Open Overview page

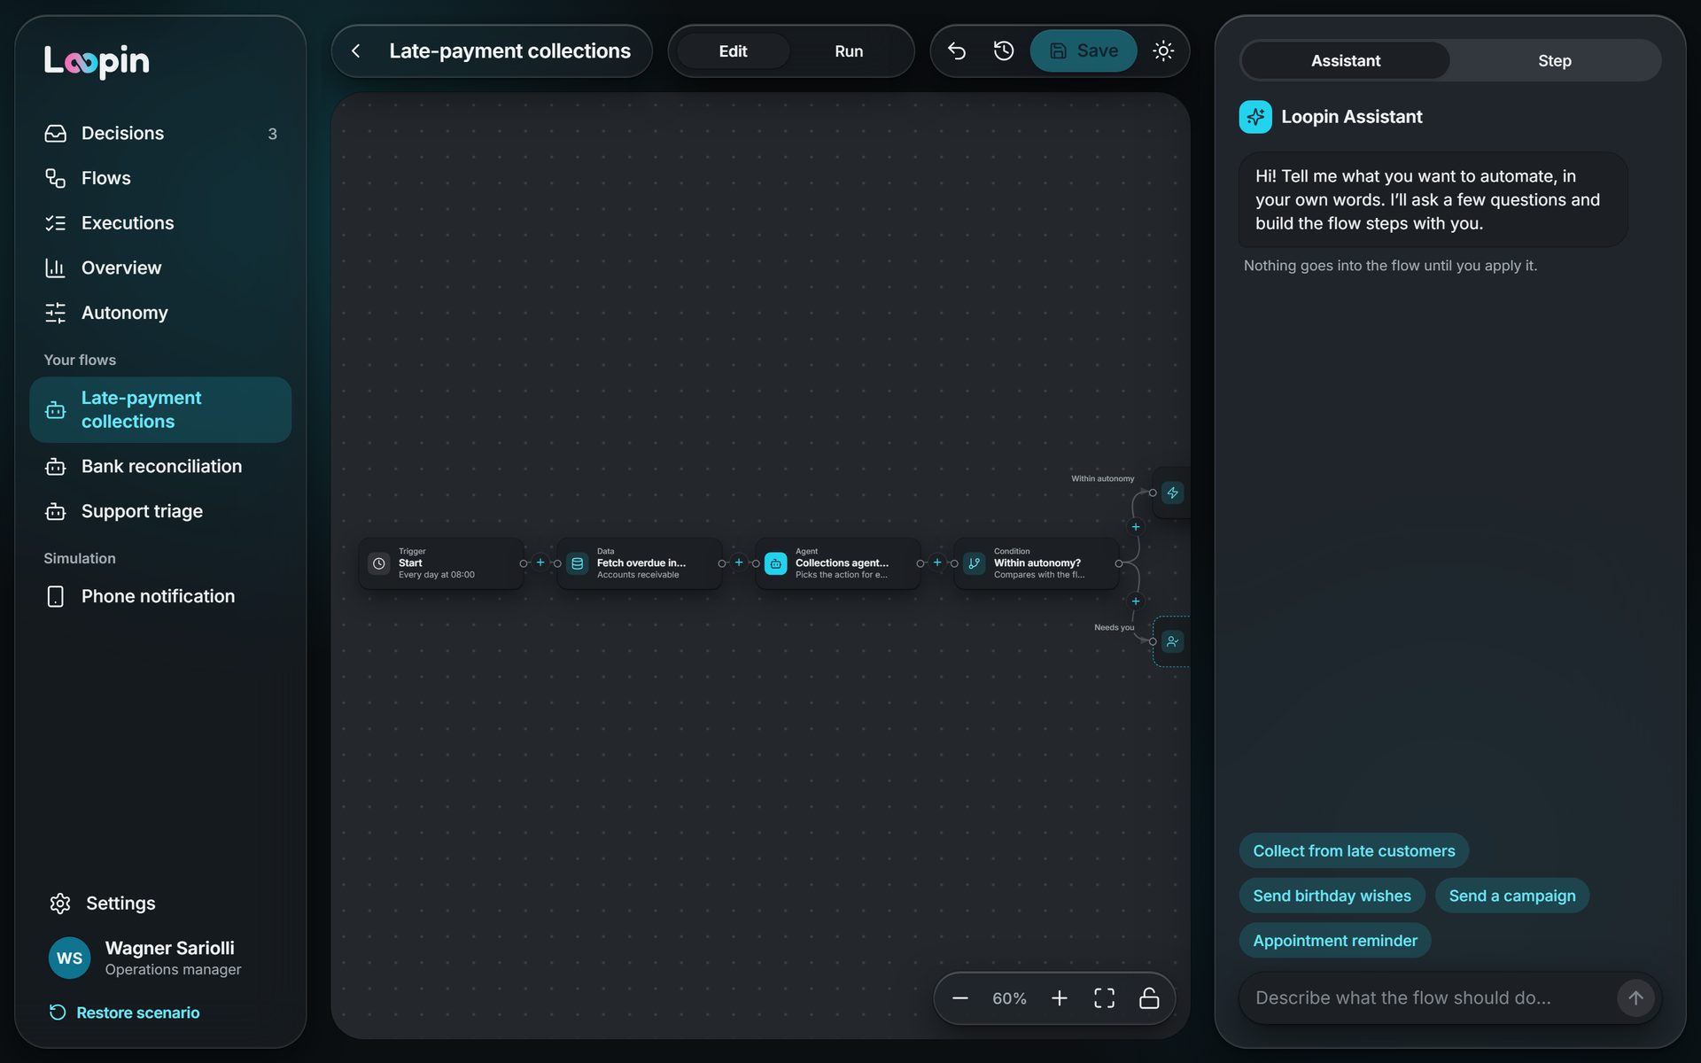pyautogui.click(x=160, y=268)
